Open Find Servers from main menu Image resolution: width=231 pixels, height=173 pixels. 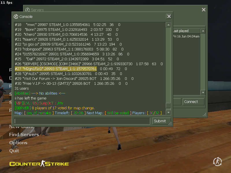[24, 135]
